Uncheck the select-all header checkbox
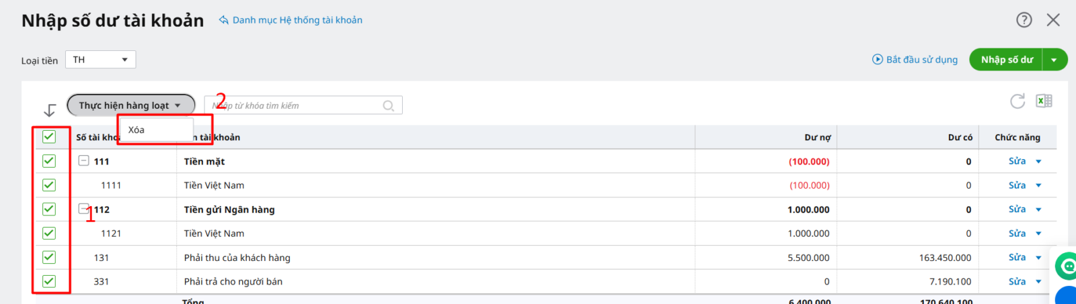The width and height of the screenshot is (1076, 304). [x=49, y=137]
